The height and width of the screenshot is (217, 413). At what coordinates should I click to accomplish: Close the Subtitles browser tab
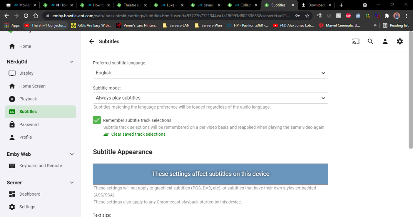293,5
